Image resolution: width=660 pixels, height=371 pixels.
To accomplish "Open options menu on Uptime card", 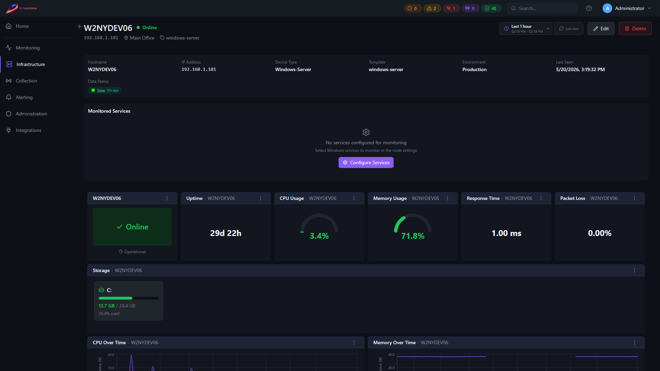I will (261, 198).
